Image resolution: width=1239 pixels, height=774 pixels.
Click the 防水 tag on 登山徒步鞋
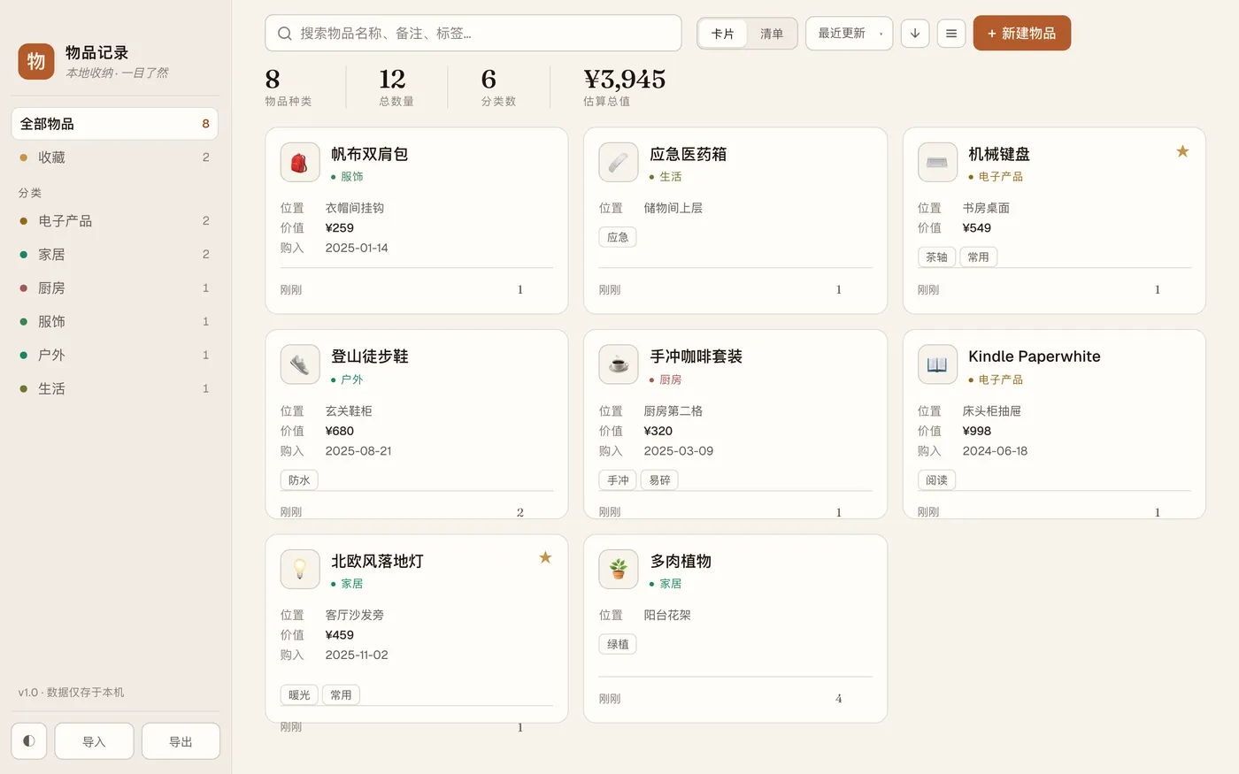[299, 480]
